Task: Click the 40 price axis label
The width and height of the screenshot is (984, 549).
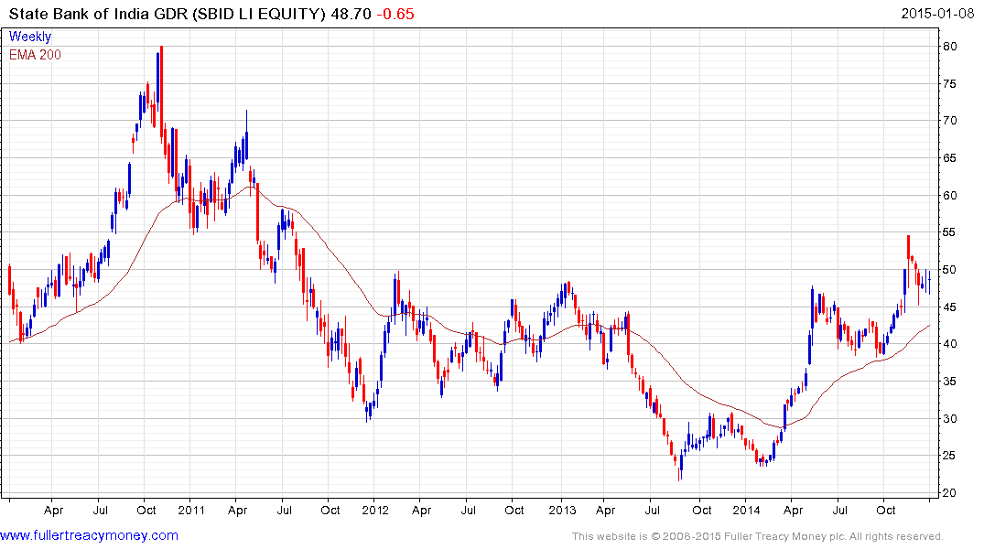Action: [x=949, y=344]
